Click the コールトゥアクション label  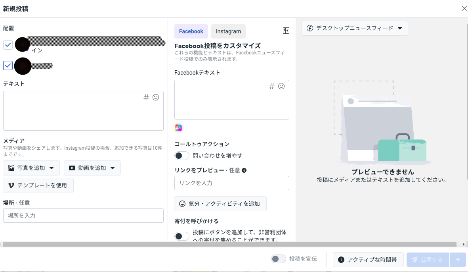point(202,144)
